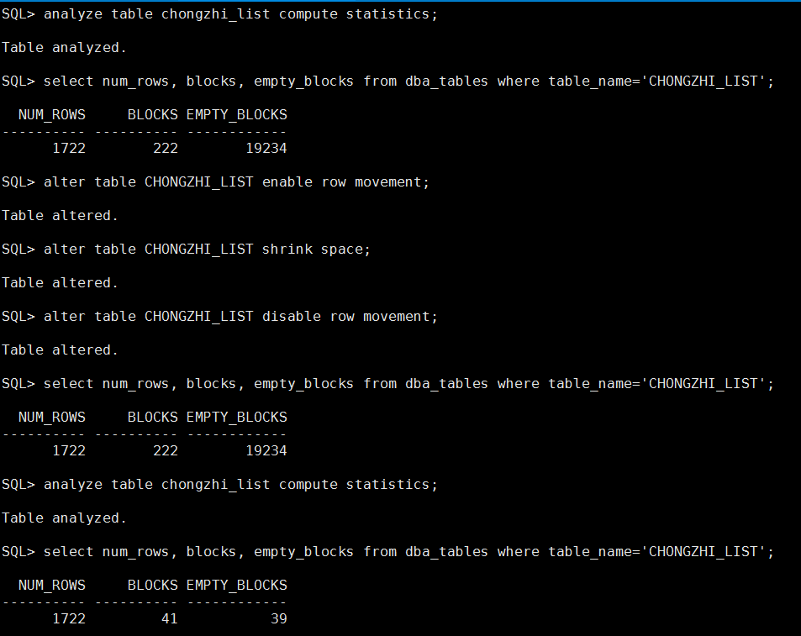This screenshot has height=636, width=801.
Task: Click the first NUM_ROWS column header
Action: click(x=52, y=115)
